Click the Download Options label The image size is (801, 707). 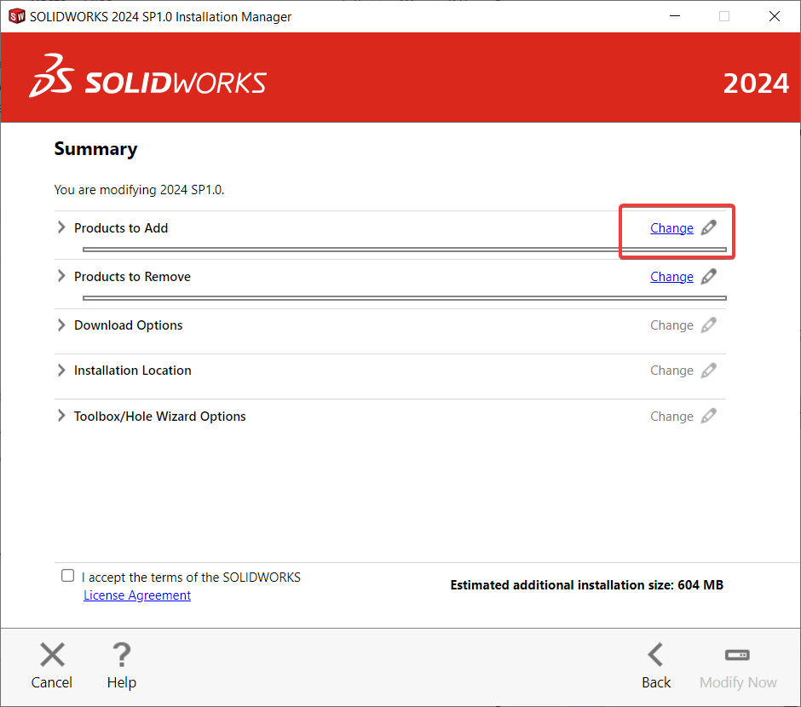[128, 325]
